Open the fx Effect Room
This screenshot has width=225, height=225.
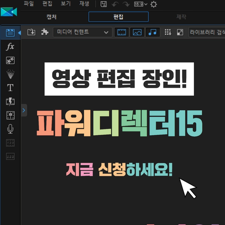[10, 46]
